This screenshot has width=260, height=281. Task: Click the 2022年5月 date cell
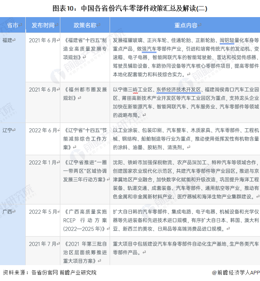[43, 212]
